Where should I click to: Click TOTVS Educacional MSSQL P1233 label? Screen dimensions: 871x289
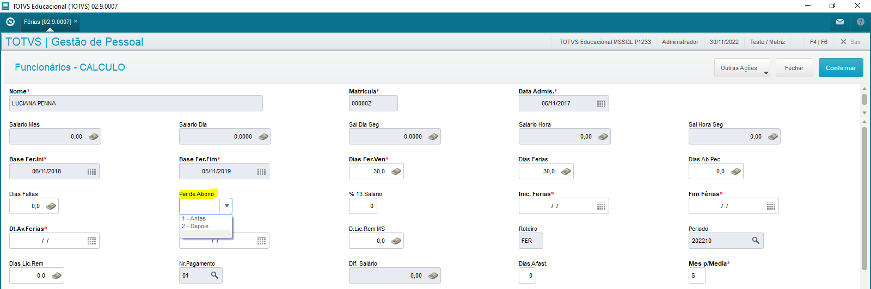[605, 42]
